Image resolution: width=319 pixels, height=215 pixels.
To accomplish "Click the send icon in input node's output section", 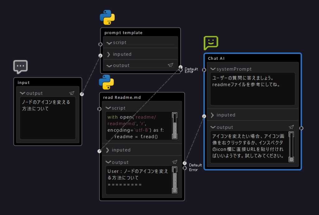I will [x=72, y=93].
